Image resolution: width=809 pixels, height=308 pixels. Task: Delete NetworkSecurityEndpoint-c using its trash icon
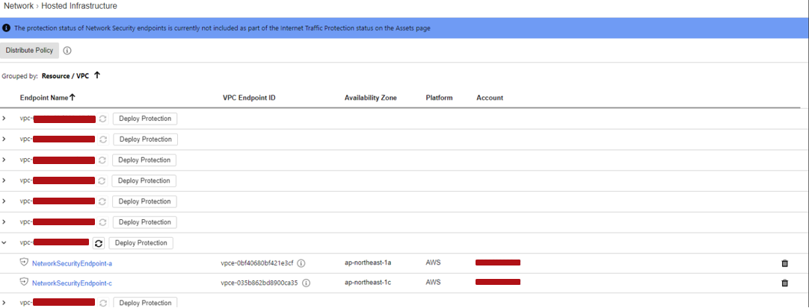click(x=784, y=283)
